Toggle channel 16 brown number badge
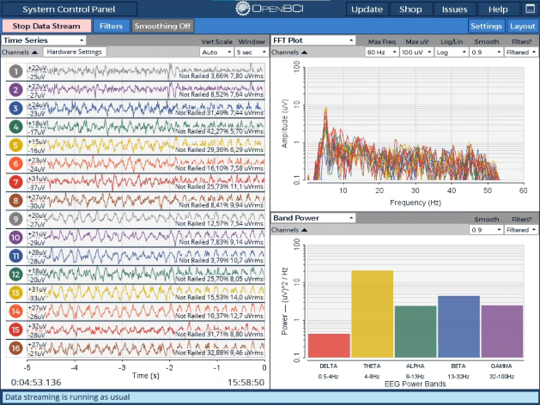540x405 pixels. [x=15, y=348]
